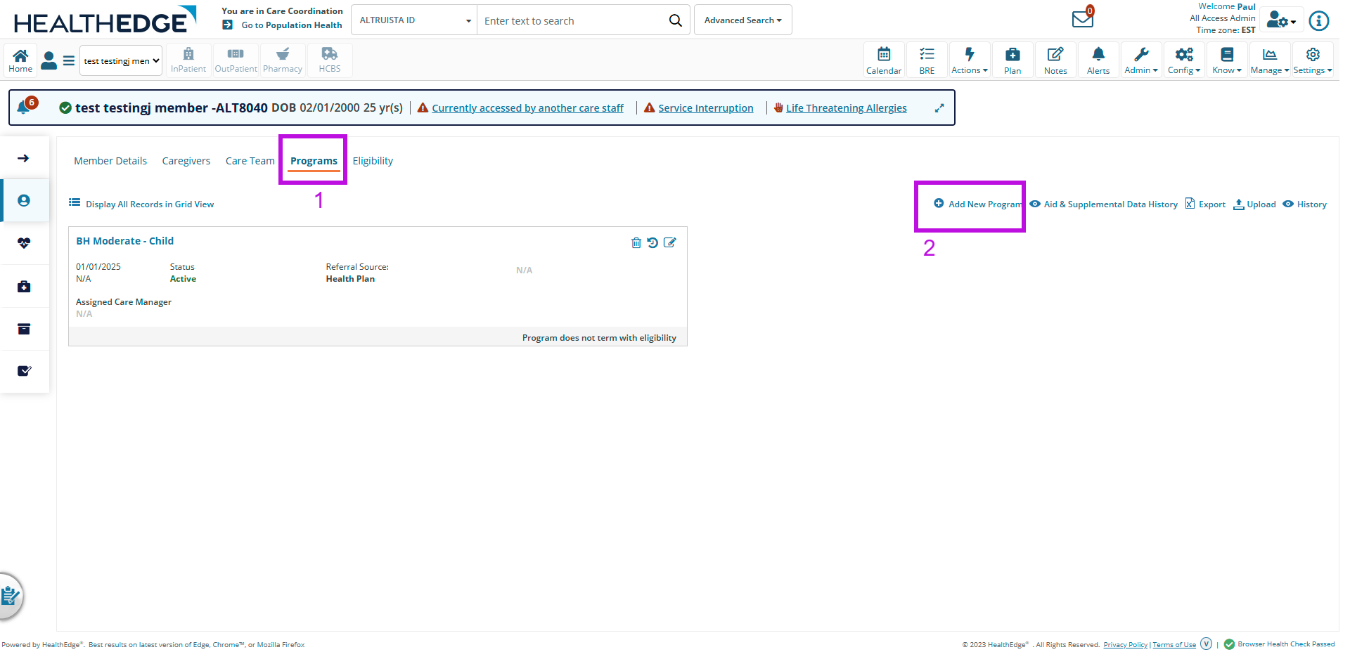This screenshot has width=1350, height=652.
Task: Click the heart health sidebar icon
Action: pos(24,243)
